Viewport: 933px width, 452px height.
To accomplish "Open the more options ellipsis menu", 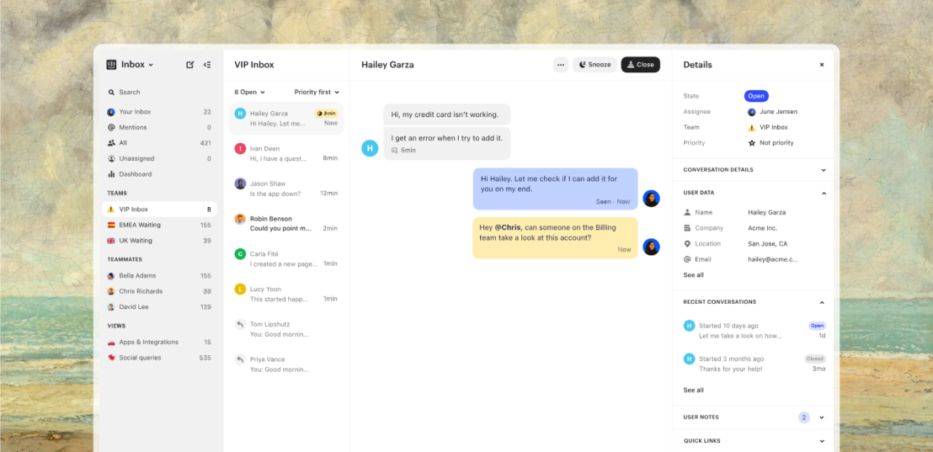I will (x=560, y=65).
